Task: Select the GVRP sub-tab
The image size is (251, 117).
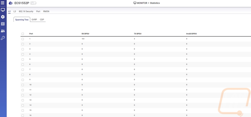Action: point(34,19)
